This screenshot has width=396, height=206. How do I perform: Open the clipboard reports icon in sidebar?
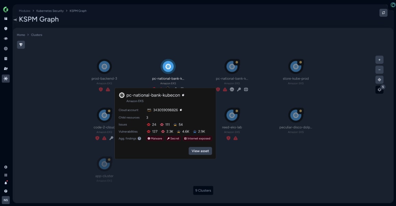click(5, 58)
